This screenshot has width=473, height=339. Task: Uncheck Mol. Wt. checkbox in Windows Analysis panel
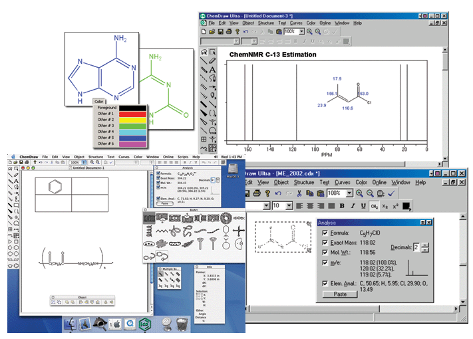(325, 252)
